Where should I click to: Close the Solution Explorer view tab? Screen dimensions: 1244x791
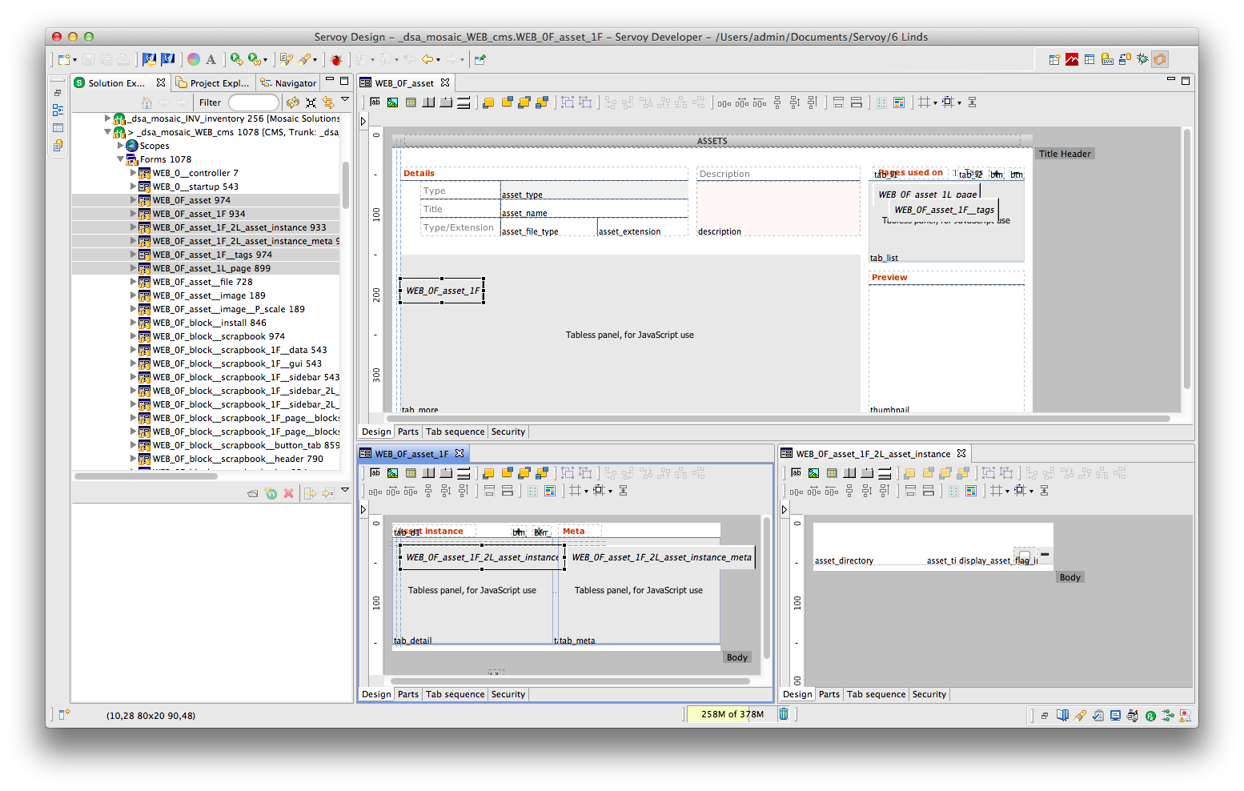pos(161,82)
